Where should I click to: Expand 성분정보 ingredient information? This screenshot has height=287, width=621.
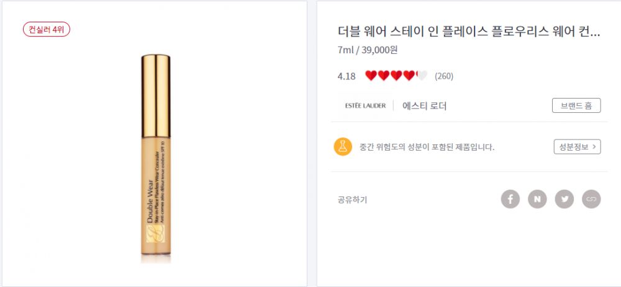tap(577, 147)
